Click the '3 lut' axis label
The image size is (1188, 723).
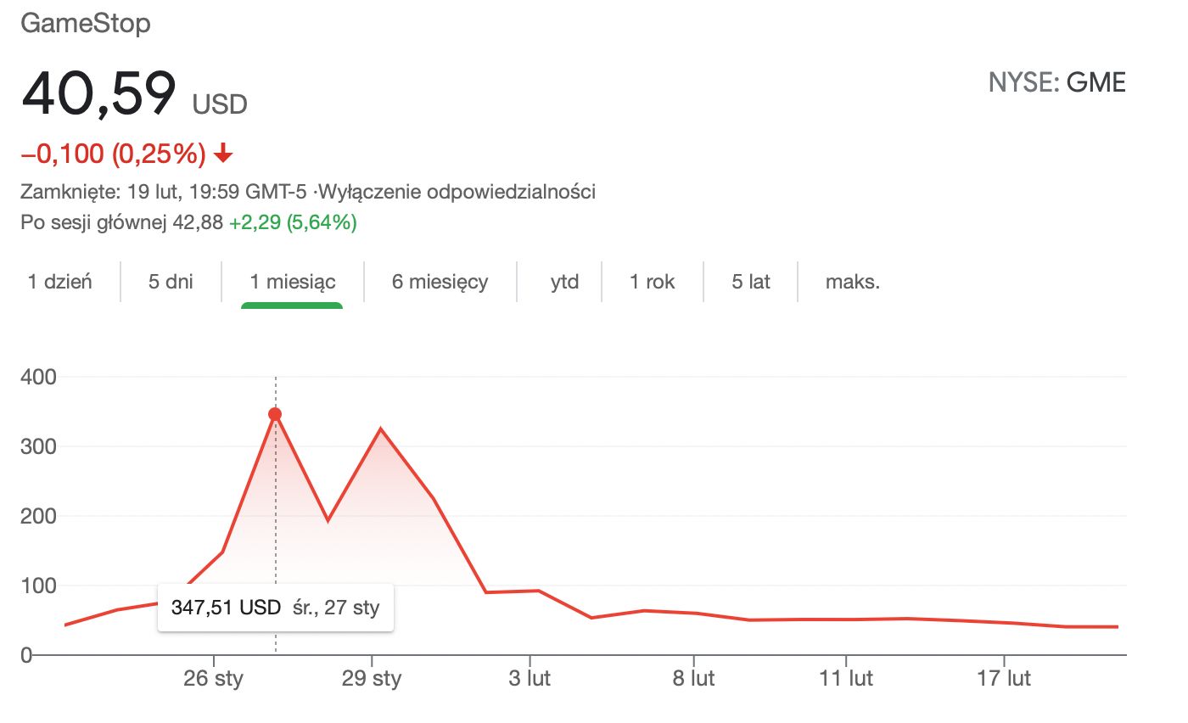(530, 679)
